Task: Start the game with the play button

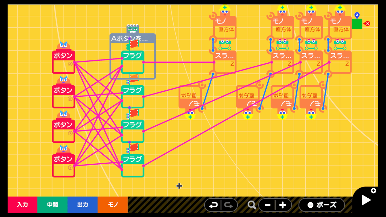Action: pyautogui.click(x=366, y=200)
